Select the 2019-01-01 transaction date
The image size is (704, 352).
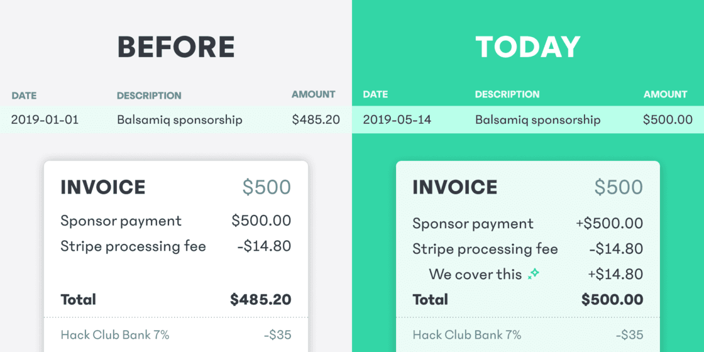click(x=45, y=119)
